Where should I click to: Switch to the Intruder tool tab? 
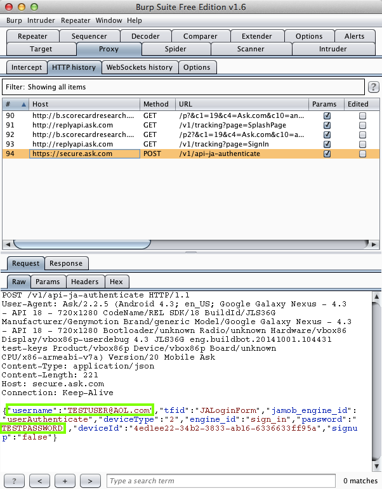(x=333, y=49)
